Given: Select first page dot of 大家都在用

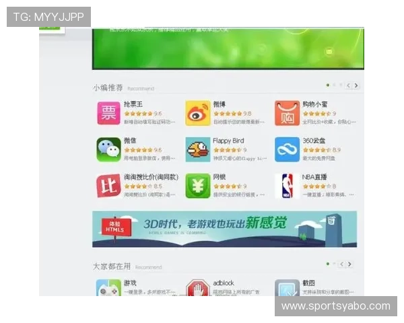Looking at the screenshot, I should 328,264.
